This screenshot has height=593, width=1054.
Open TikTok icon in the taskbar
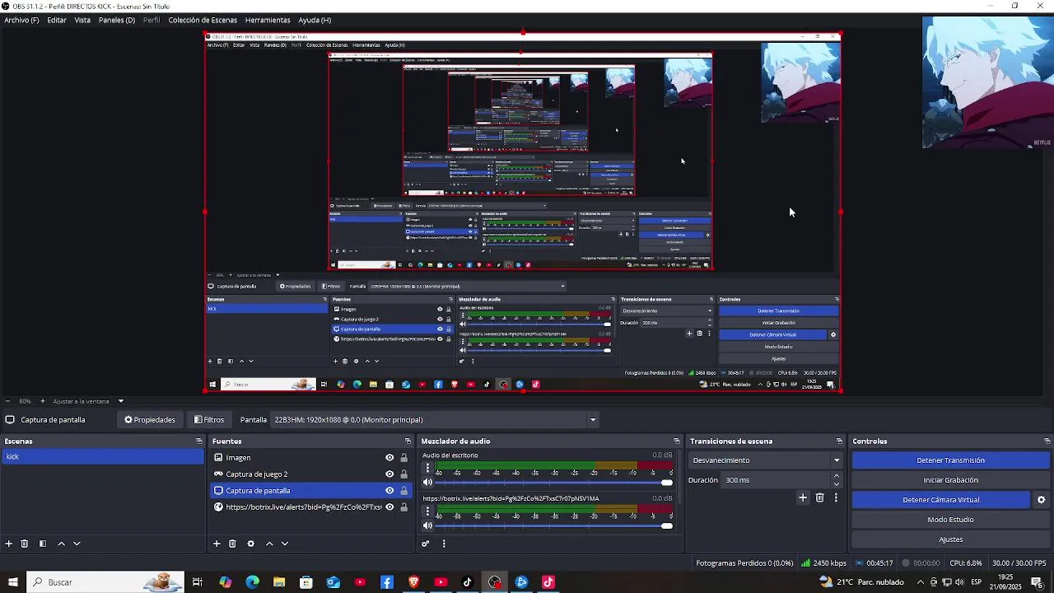pyautogui.click(x=468, y=582)
